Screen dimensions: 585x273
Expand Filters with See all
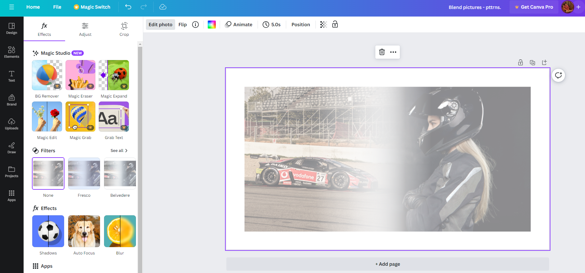coord(119,151)
